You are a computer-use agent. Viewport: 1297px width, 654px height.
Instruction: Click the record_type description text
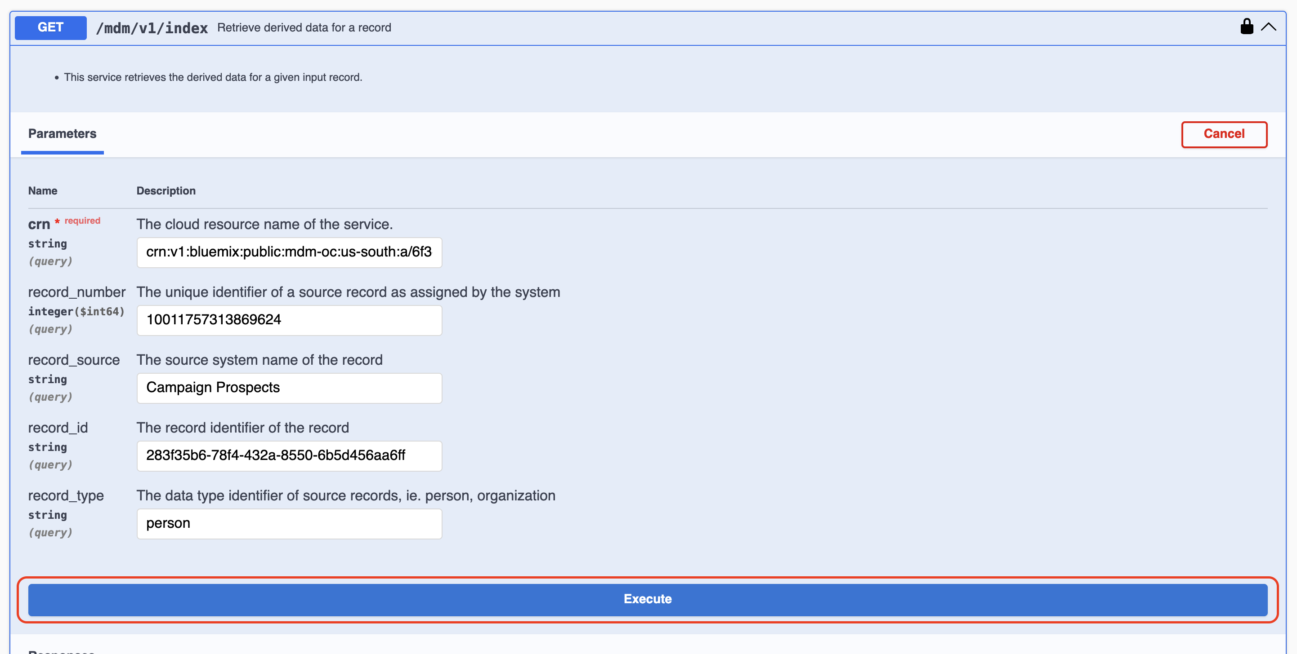pos(345,495)
